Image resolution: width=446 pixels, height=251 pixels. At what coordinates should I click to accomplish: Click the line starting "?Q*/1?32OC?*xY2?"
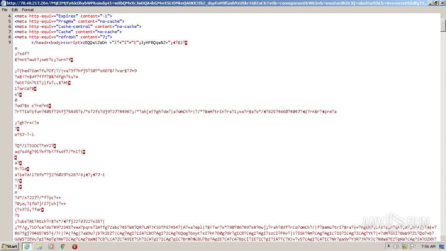pos(35,146)
